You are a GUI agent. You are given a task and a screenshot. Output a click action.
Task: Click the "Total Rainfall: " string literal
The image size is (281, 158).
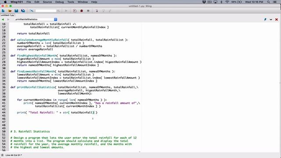tap(43, 112)
